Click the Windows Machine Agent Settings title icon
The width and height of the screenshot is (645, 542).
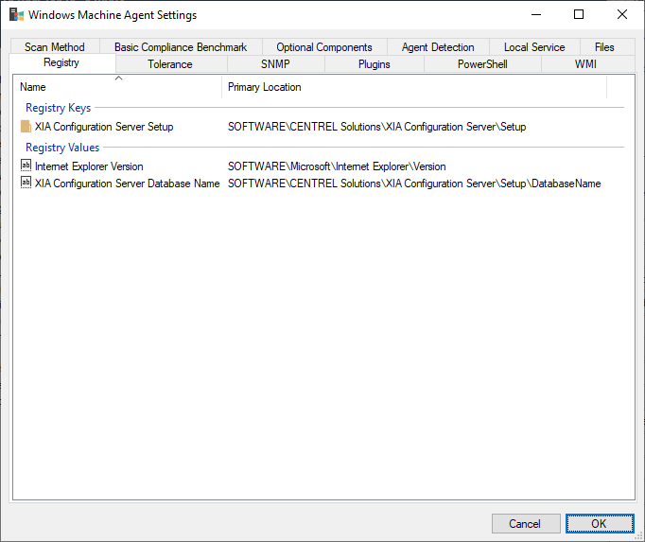coord(16,15)
